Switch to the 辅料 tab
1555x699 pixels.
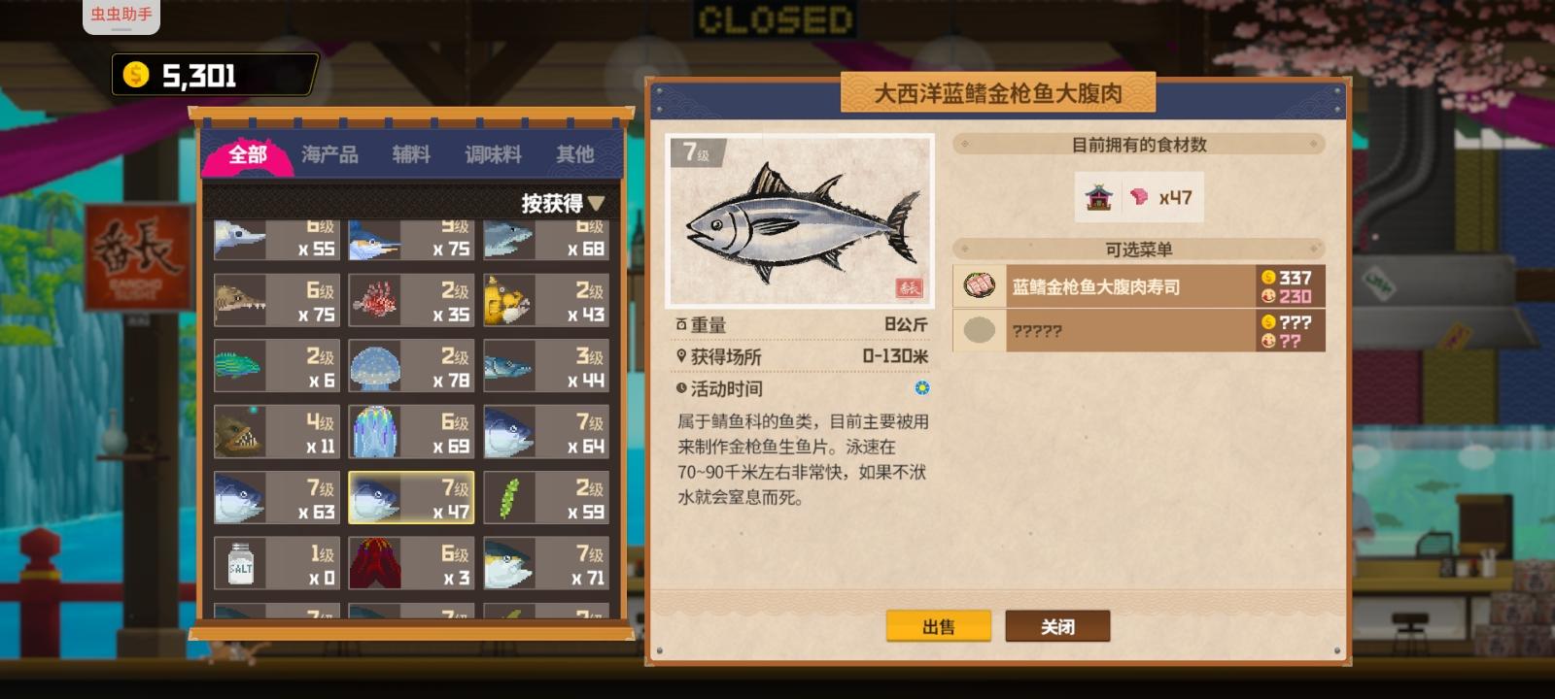pyautogui.click(x=411, y=154)
